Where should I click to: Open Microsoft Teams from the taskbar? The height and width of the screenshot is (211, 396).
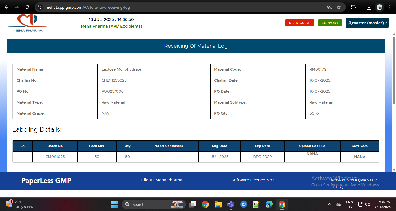(231, 205)
